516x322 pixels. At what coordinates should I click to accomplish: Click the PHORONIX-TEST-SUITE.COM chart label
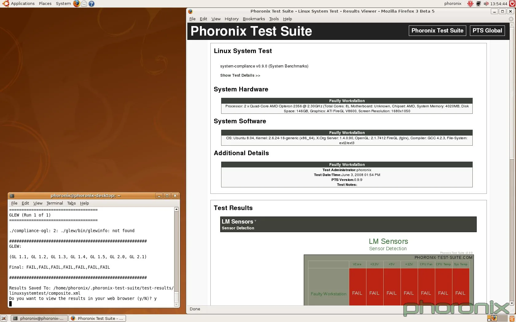coord(443,258)
